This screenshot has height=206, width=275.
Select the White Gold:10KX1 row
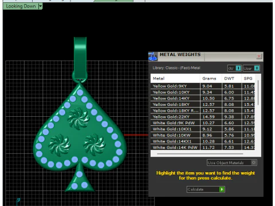[x=202, y=129]
